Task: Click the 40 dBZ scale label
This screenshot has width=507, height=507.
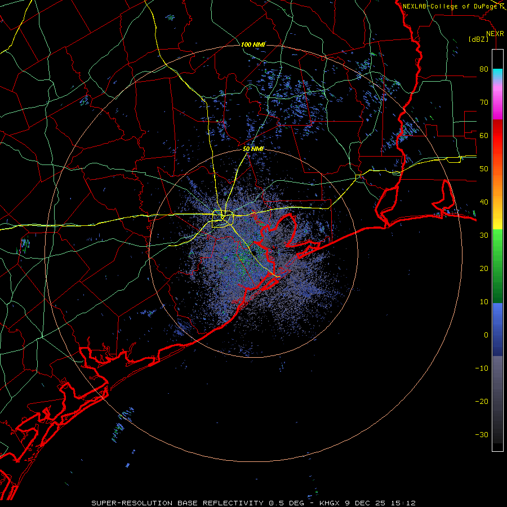Action: (484, 202)
